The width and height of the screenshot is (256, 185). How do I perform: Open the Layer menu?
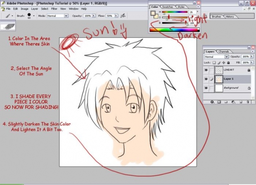(x=34, y=9)
